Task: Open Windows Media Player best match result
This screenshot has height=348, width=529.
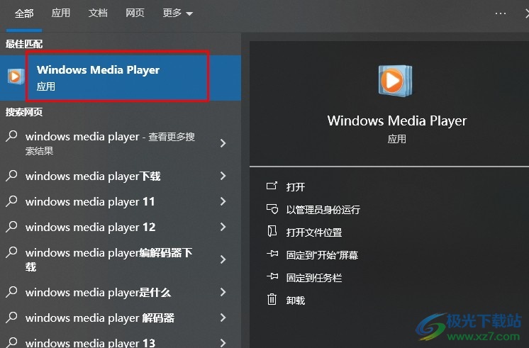Action: pos(120,78)
